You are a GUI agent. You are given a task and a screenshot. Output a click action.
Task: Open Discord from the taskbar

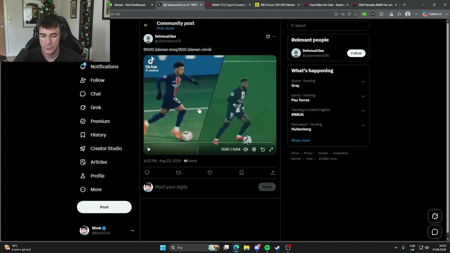point(257,248)
